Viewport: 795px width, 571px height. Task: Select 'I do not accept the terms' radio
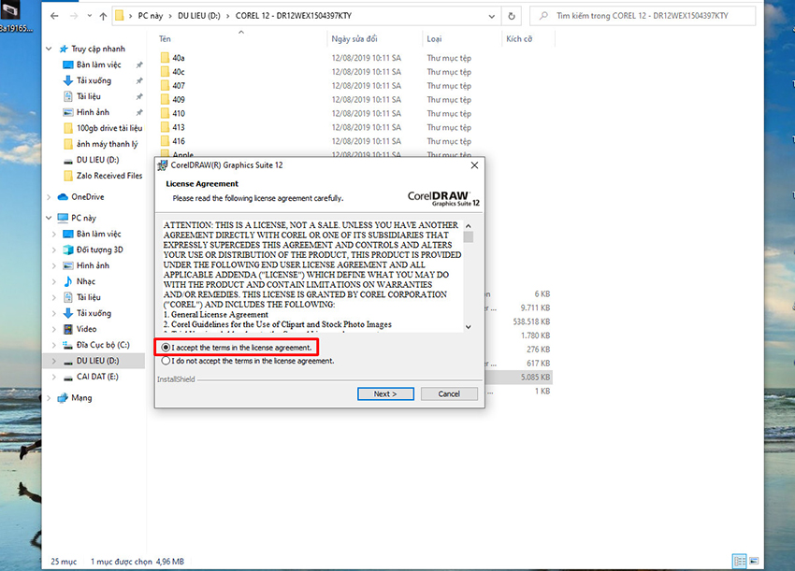point(166,361)
